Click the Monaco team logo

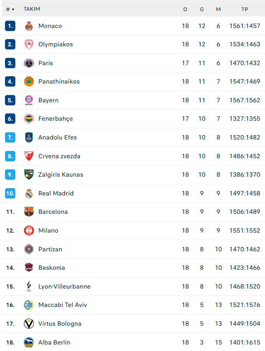point(29,26)
